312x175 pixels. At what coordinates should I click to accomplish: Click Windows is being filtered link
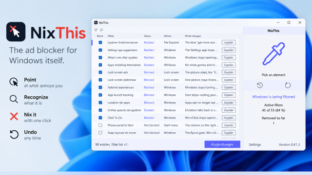[273, 97]
